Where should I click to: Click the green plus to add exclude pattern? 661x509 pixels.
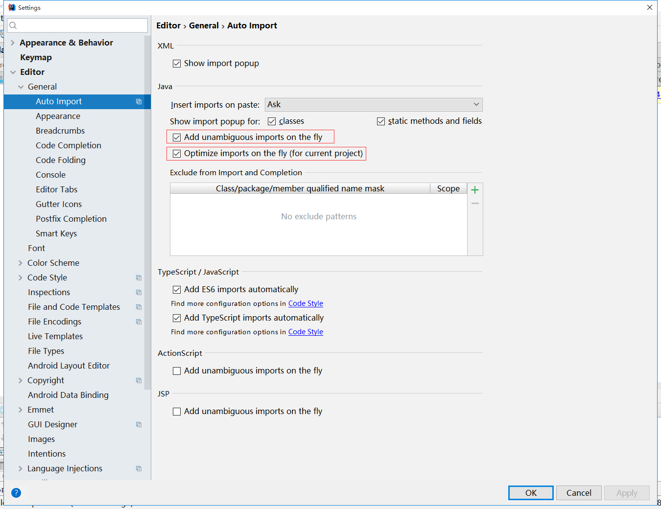coord(474,190)
